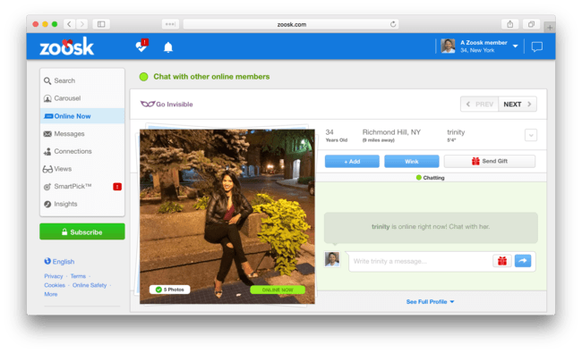582x353 pixels.
Task: Send message with blue arrow button
Action: (x=523, y=261)
